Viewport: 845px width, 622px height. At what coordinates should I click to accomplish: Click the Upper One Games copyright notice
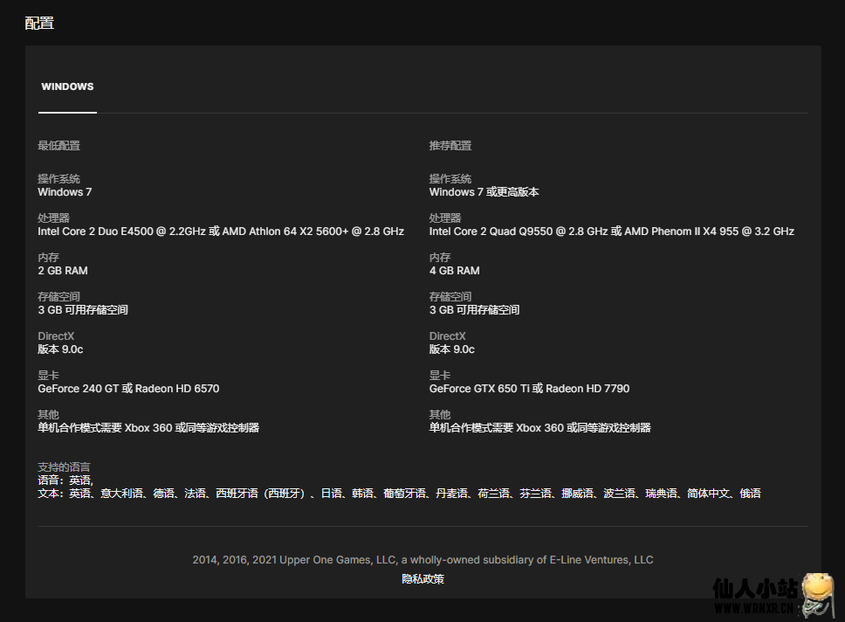coord(422,560)
